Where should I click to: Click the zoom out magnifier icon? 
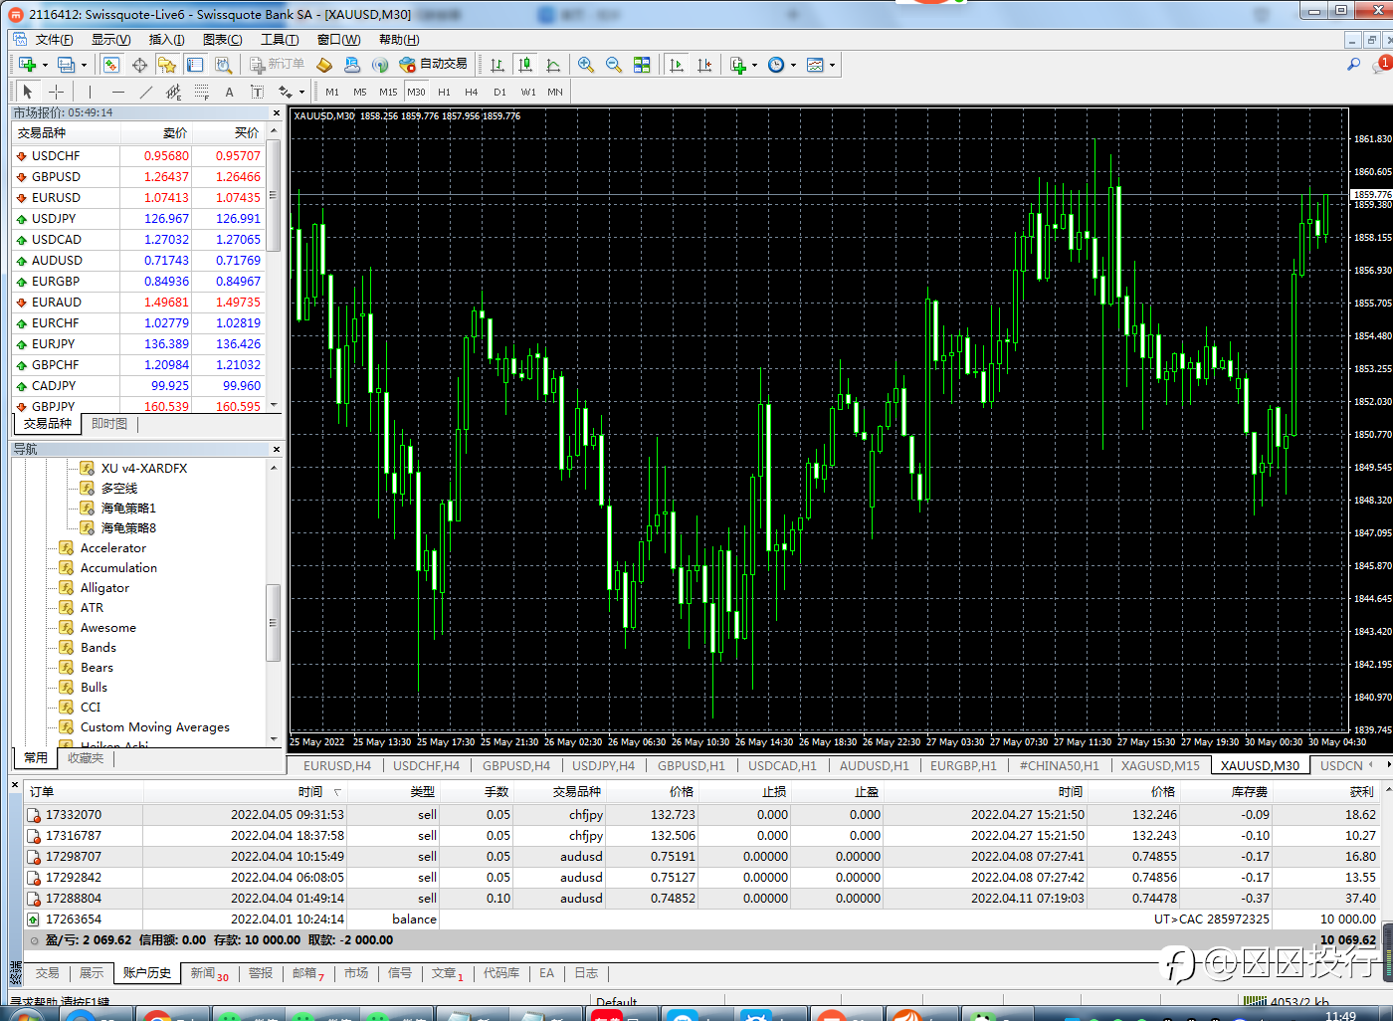pyautogui.click(x=614, y=65)
